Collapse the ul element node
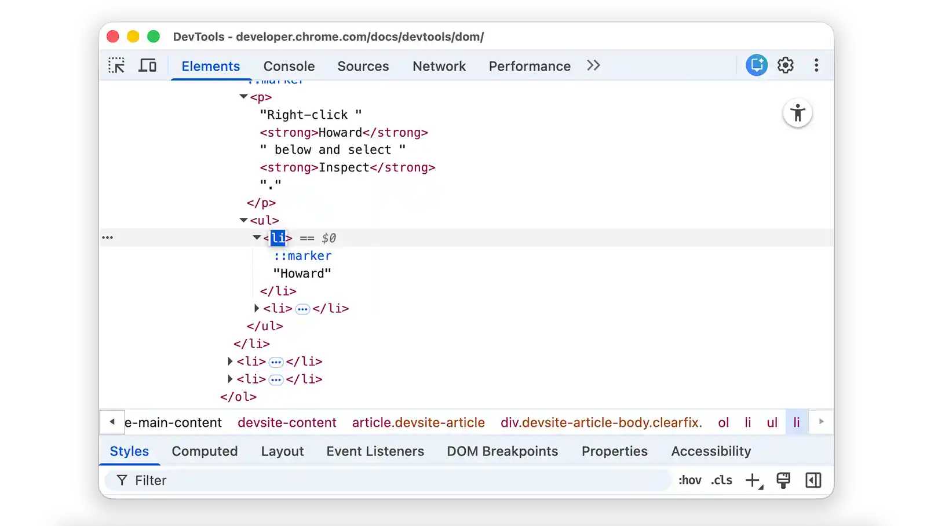The height and width of the screenshot is (526, 927). click(243, 220)
